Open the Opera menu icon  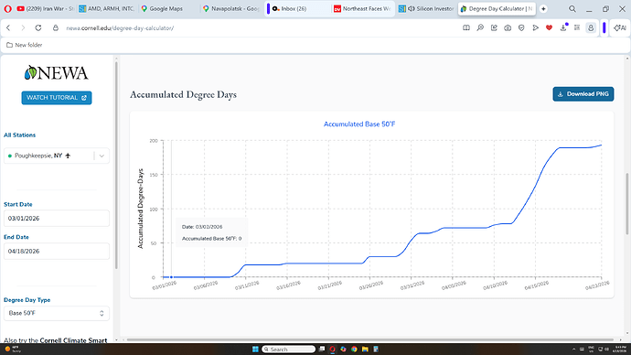(7, 8)
